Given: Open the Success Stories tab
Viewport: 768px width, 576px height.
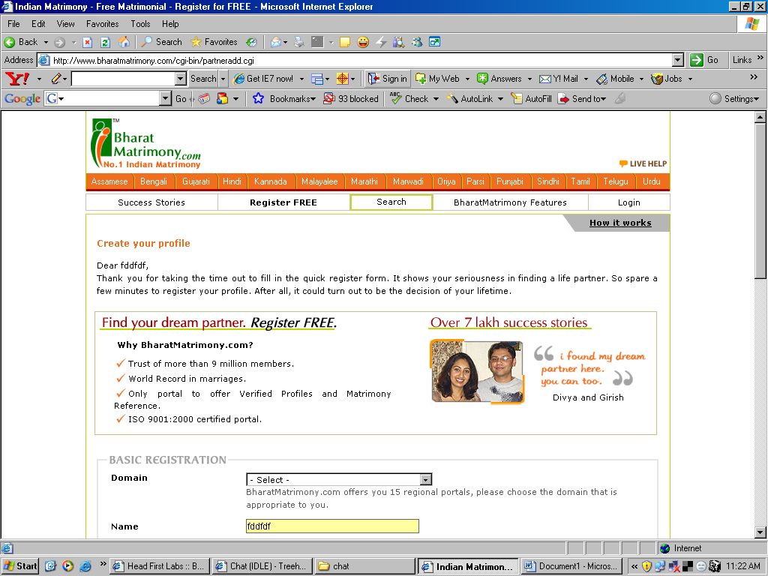Looking at the screenshot, I should coord(151,202).
